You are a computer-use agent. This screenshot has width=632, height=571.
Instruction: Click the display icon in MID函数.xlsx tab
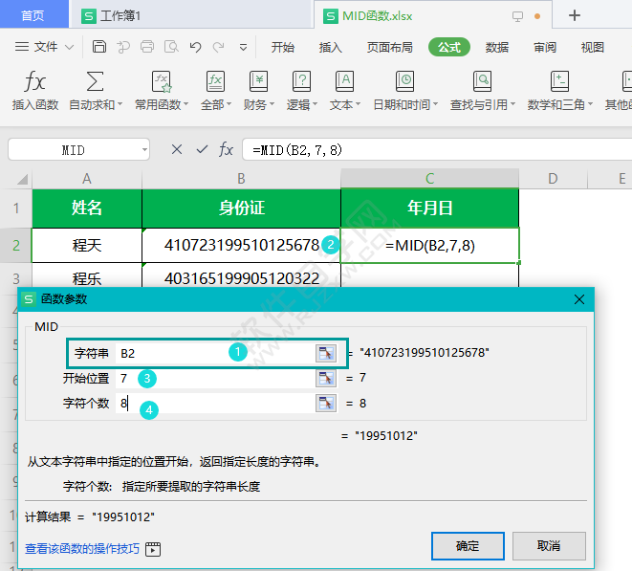pyautogui.click(x=517, y=16)
